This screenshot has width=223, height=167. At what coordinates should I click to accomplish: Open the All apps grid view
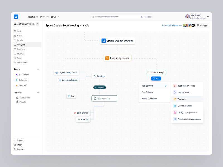coord(202,25)
